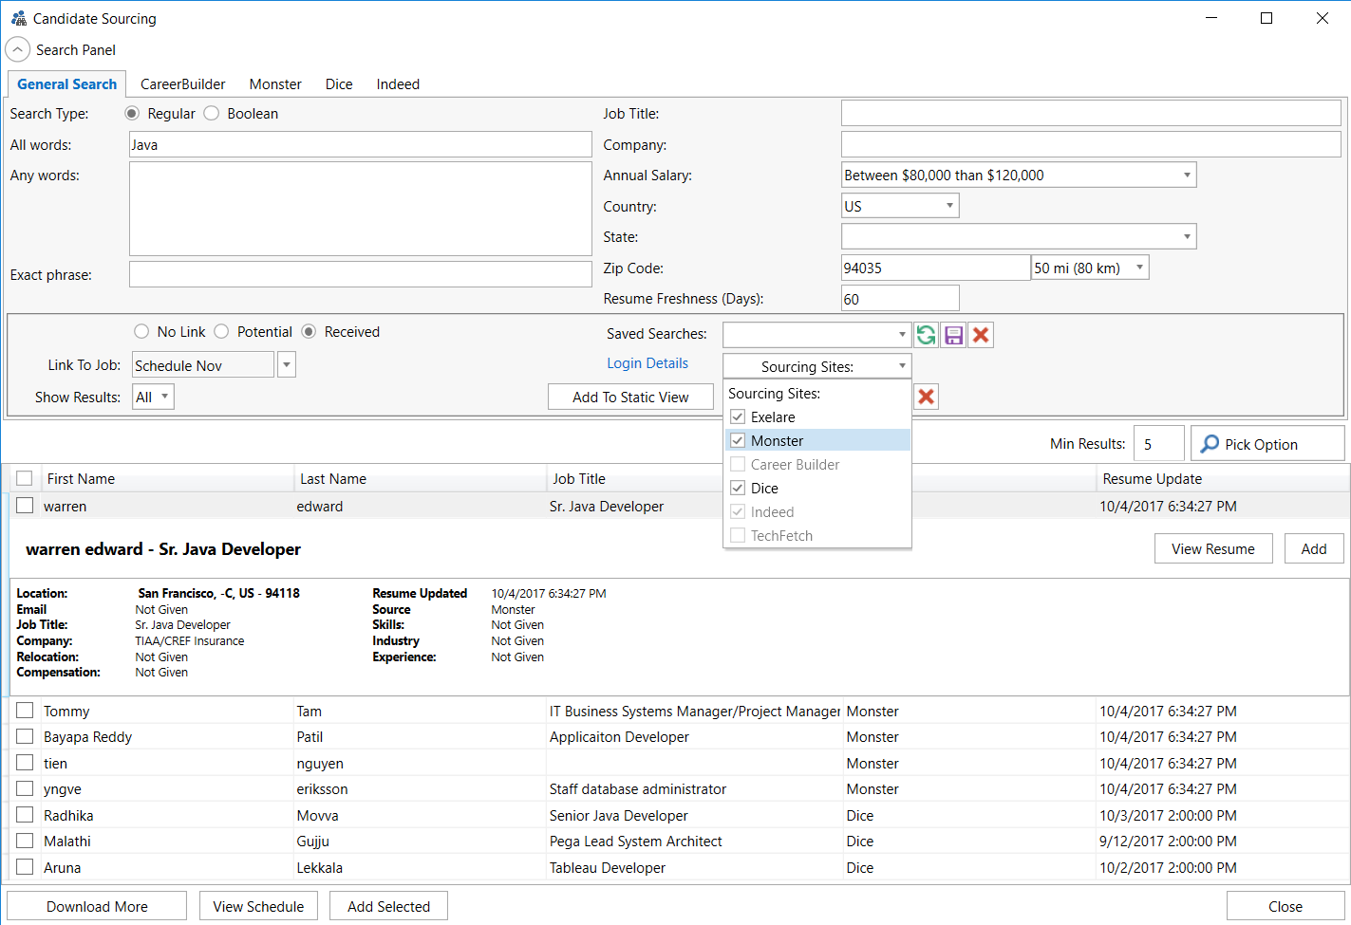Open the Login Details link
The height and width of the screenshot is (925, 1351).
(x=647, y=363)
